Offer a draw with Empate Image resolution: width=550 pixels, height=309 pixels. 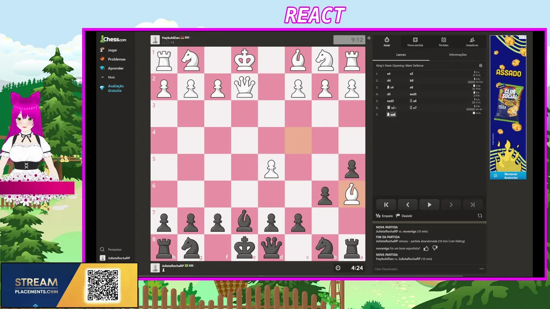384,216
